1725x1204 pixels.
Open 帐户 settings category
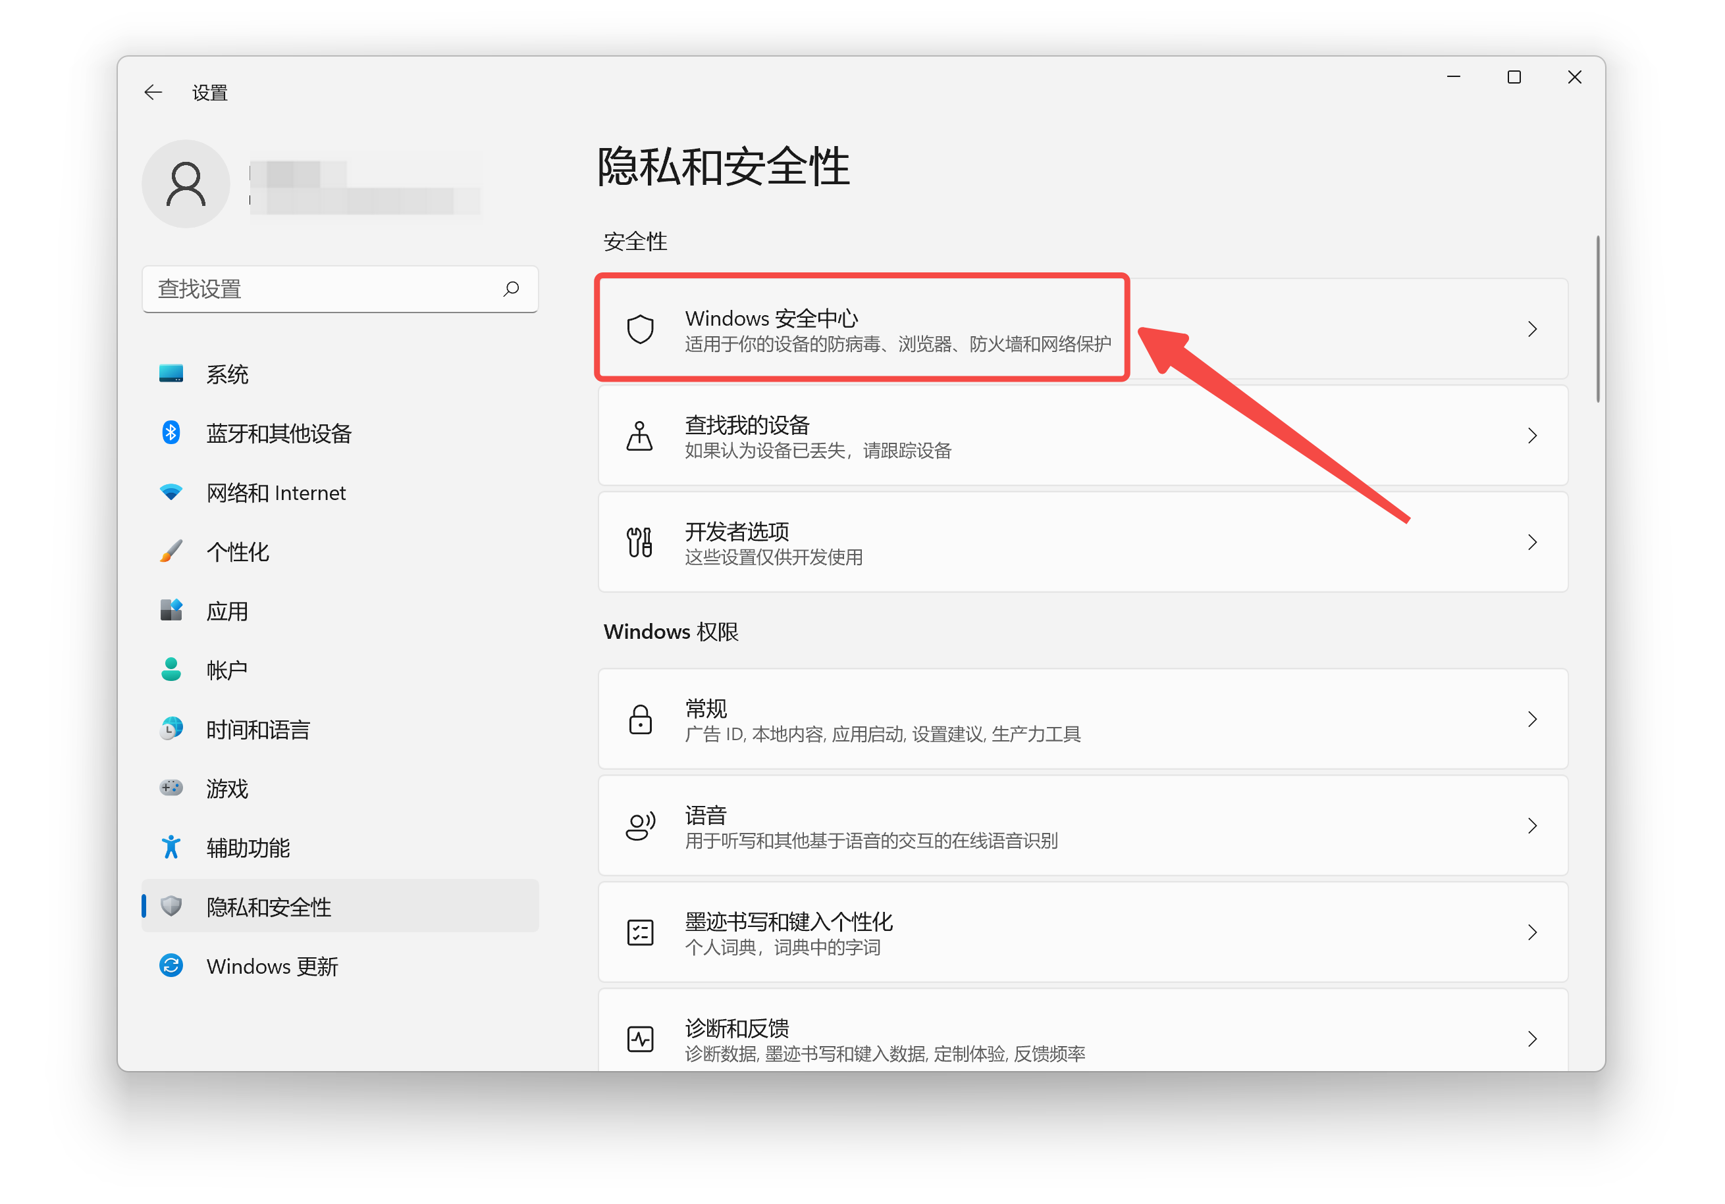pyautogui.click(x=340, y=670)
